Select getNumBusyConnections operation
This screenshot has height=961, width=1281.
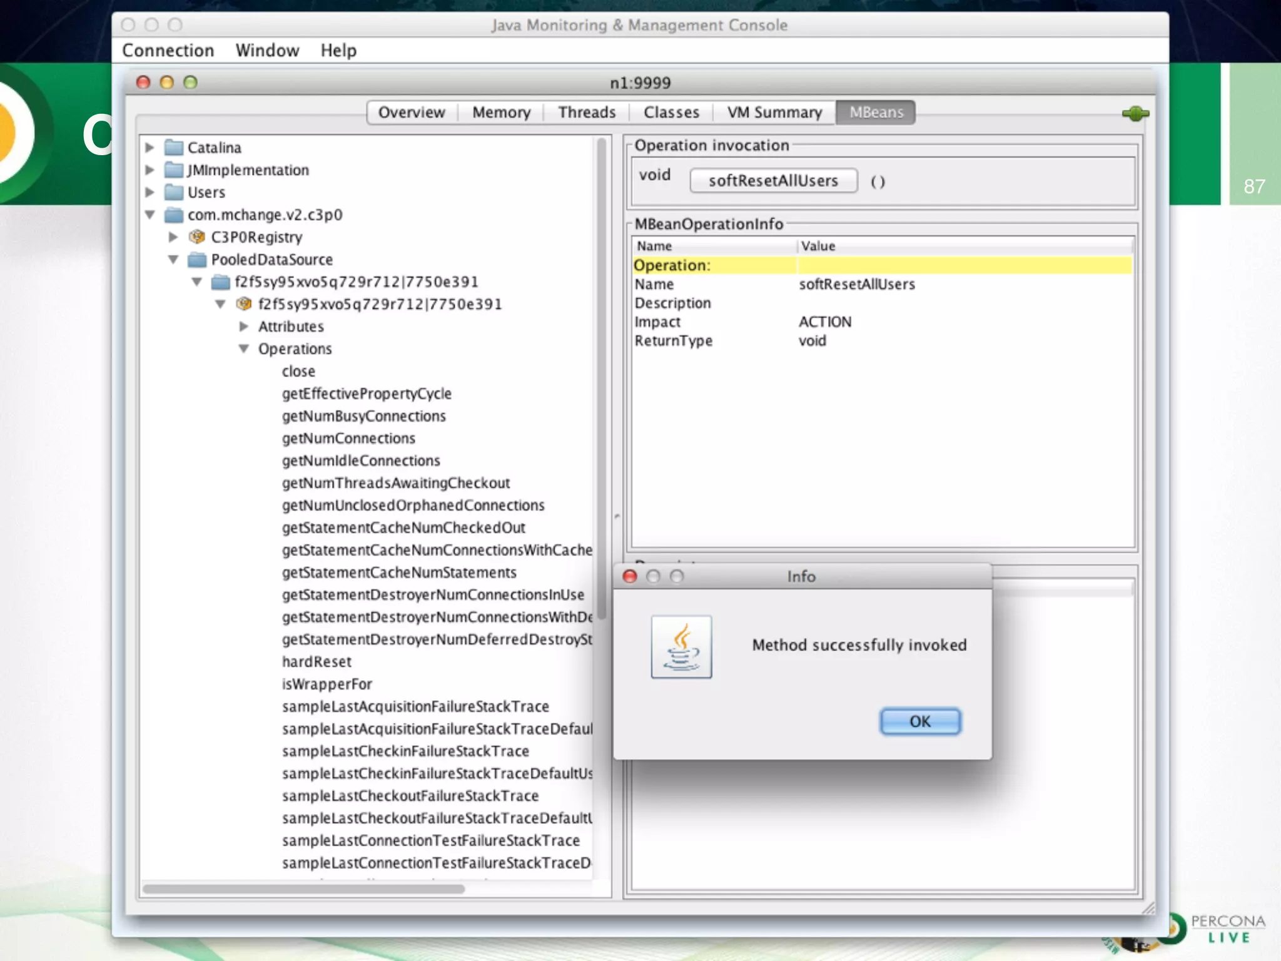pos(363,416)
